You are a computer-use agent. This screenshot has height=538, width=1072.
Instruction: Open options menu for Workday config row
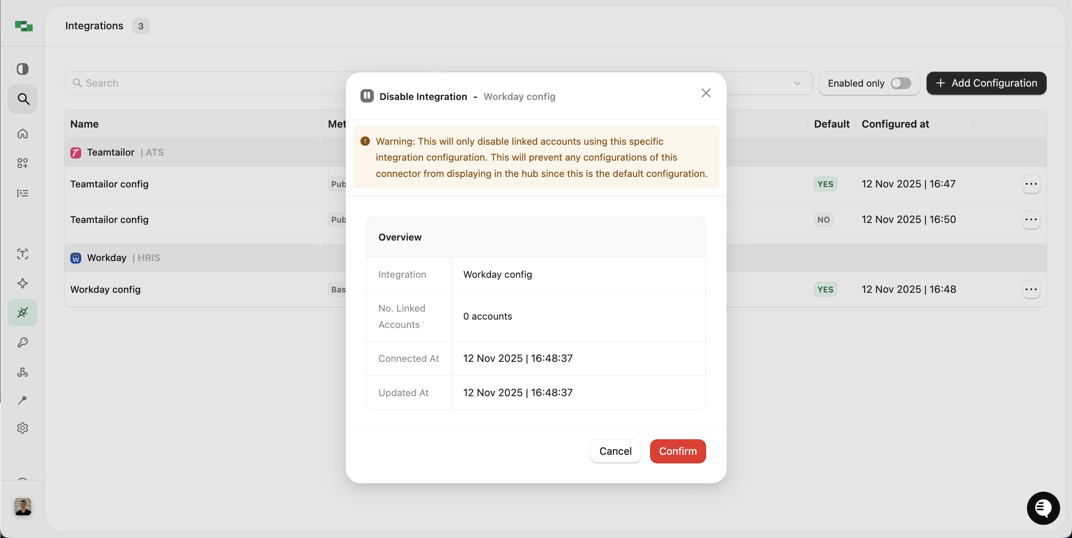[1031, 289]
